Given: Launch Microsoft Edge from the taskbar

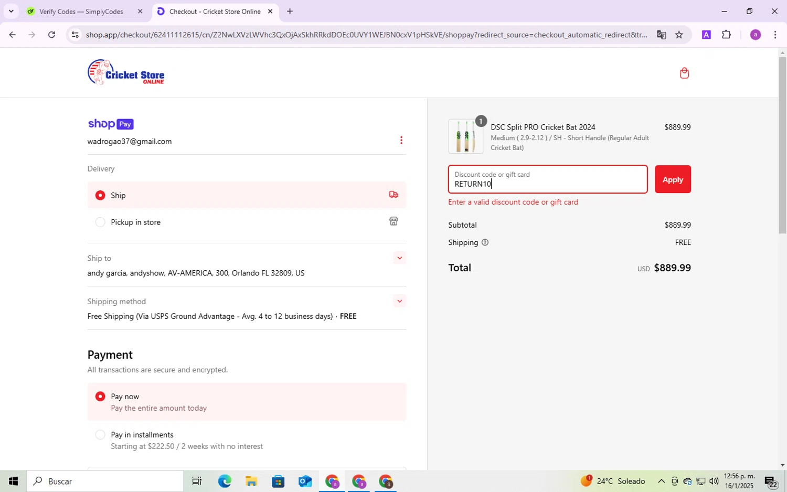Looking at the screenshot, I should [225, 481].
